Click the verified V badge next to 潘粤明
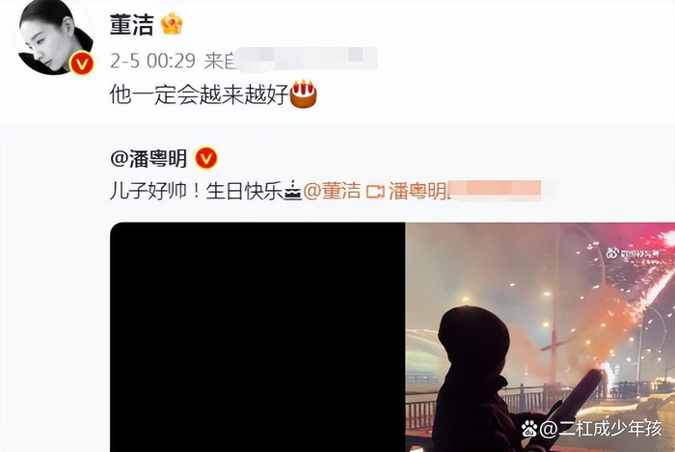675x452 pixels. (x=206, y=158)
